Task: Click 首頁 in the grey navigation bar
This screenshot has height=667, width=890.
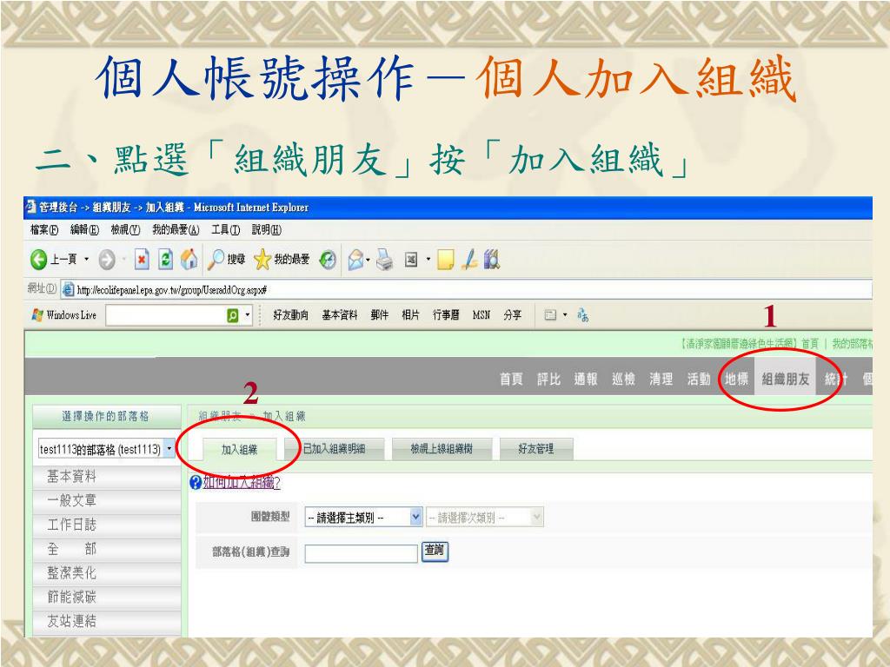Action: (x=511, y=379)
